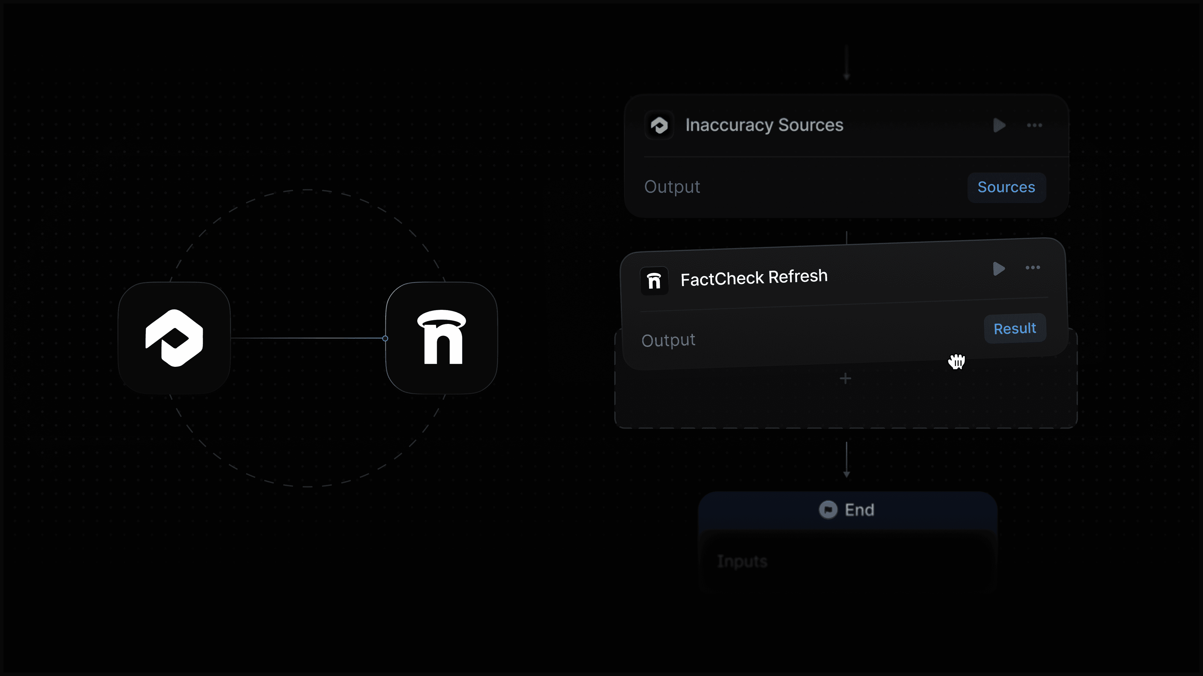
Task: Click the large AirOps app icon
Action: pos(174,338)
